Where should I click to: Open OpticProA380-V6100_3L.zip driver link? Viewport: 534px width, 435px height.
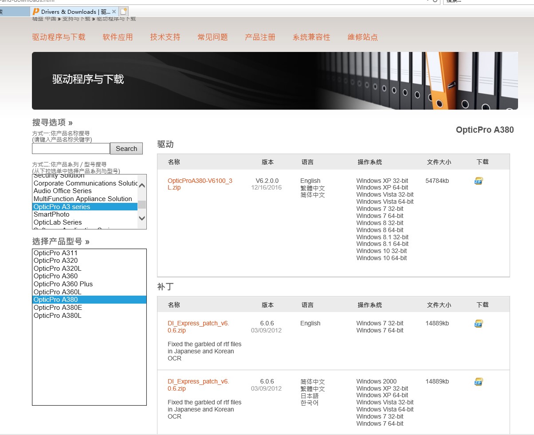point(200,184)
